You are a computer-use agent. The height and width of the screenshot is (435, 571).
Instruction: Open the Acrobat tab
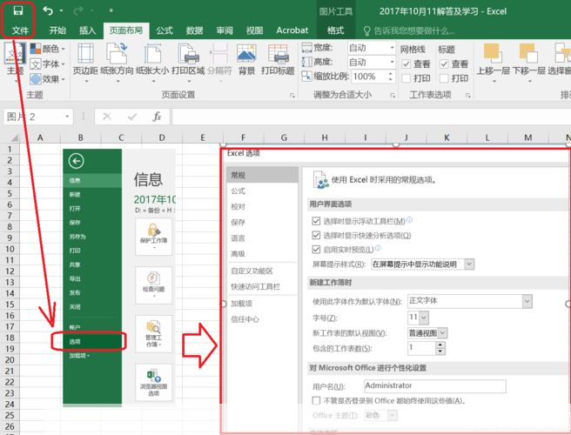coord(292,30)
